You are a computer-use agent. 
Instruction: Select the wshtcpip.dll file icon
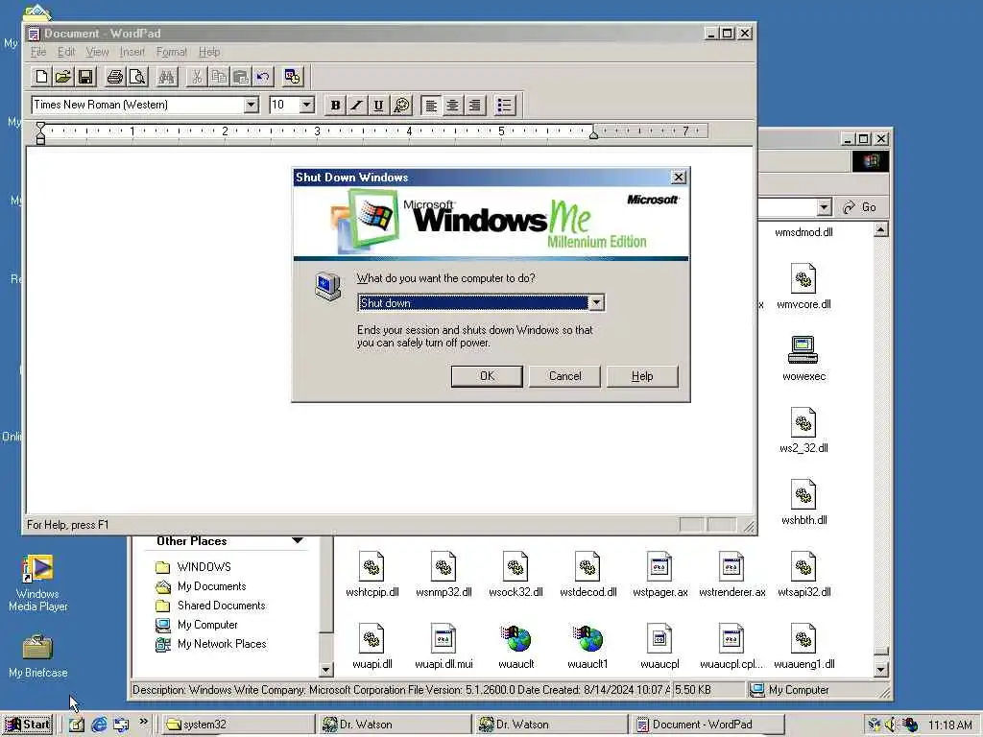click(372, 566)
